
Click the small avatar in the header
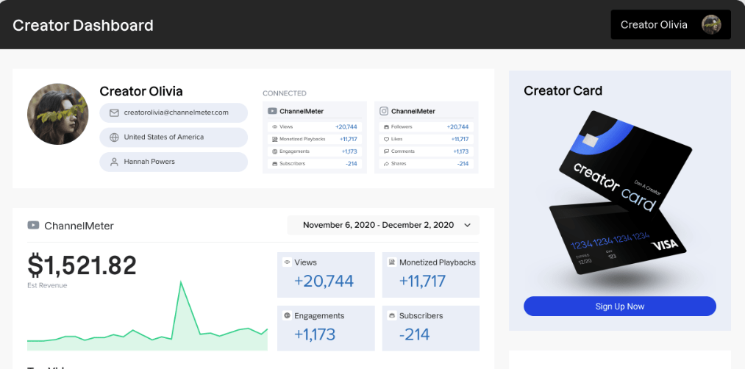tap(711, 25)
